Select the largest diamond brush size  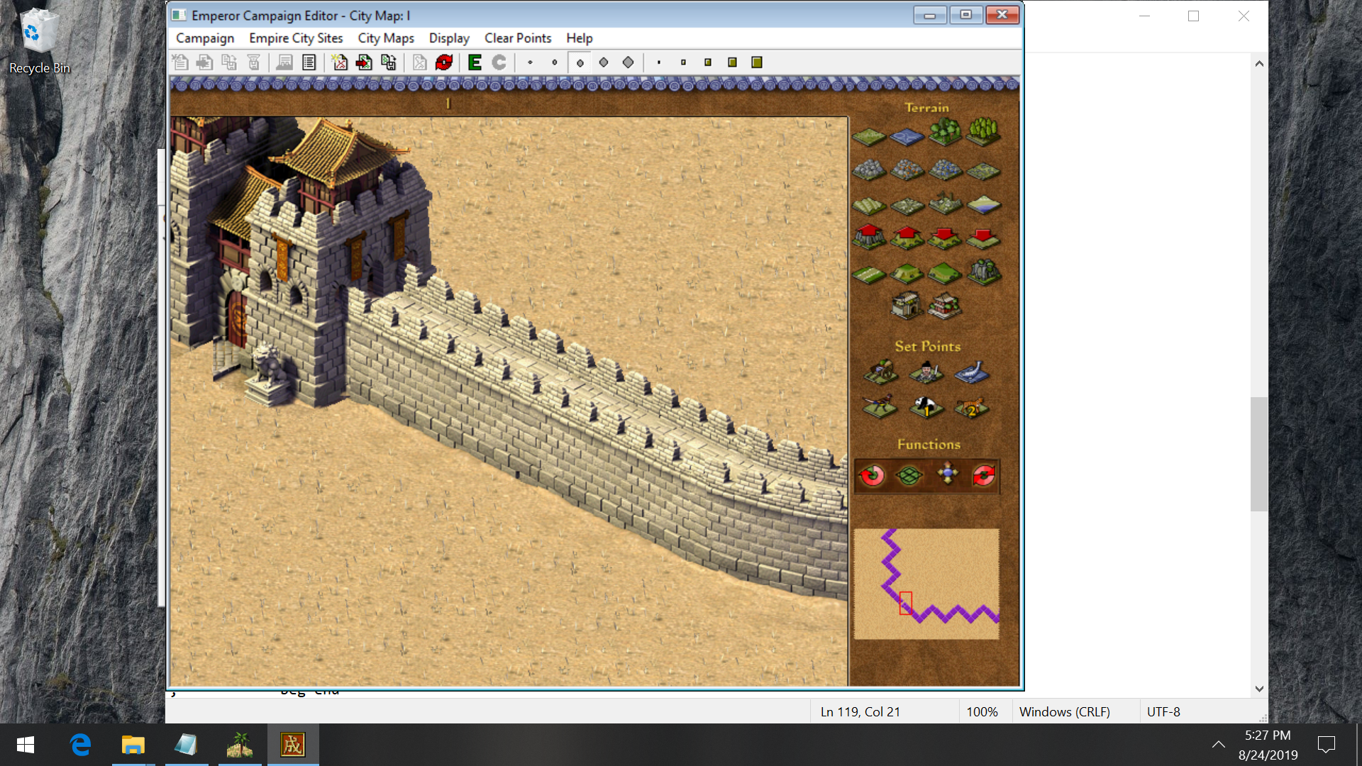click(628, 62)
